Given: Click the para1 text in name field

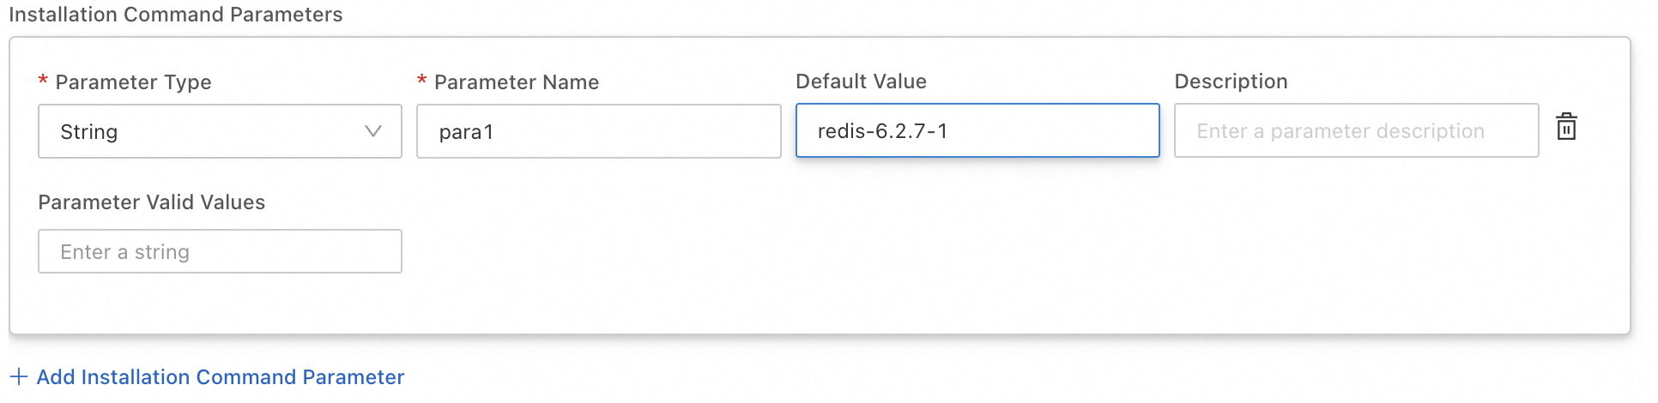Looking at the screenshot, I should (466, 132).
